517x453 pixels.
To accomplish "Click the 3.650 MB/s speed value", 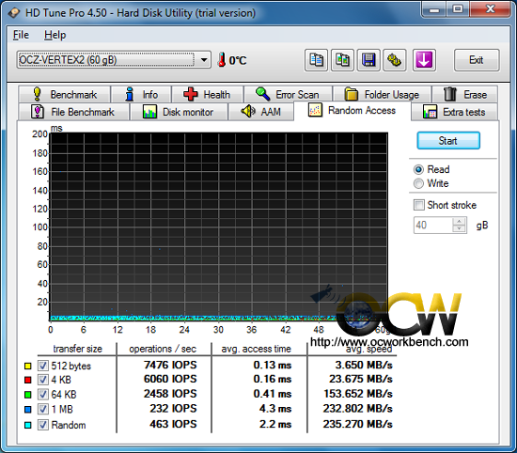I will pos(364,365).
